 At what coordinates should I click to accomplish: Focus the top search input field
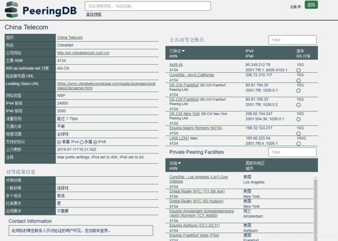pos(148,6)
